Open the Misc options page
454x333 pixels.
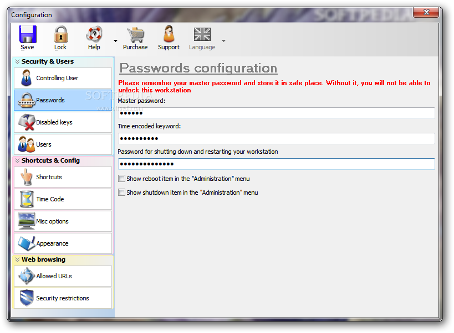tap(63, 221)
